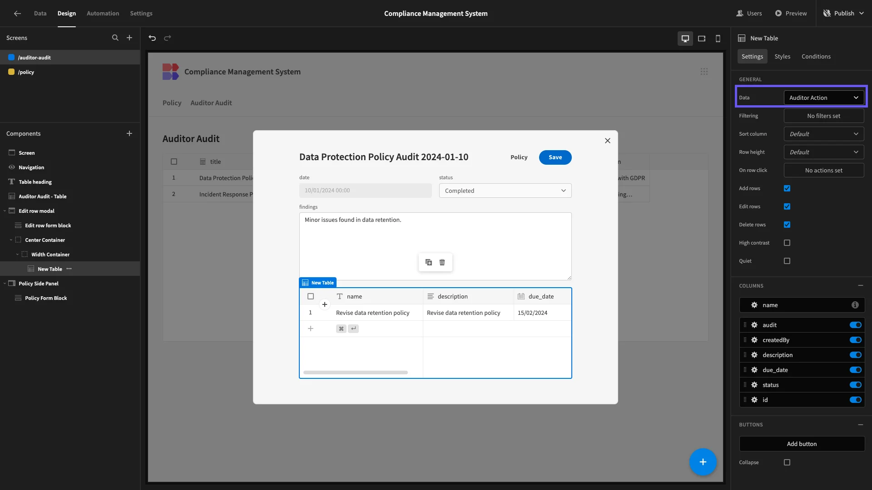This screenshot has width=872, height=490.
Task: Toggle off the audit column
Action: (x=856, y=325)
